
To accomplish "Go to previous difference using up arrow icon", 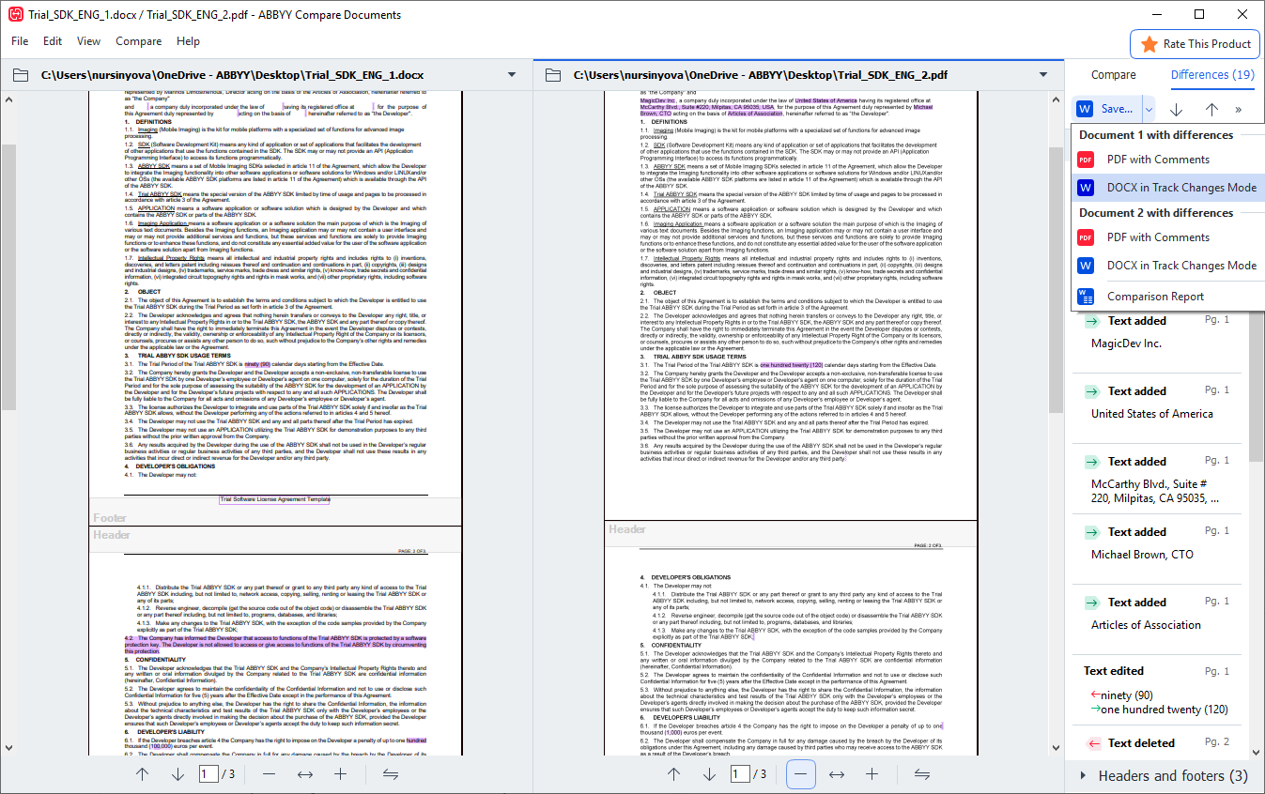I will click(x=1211, y=110).
